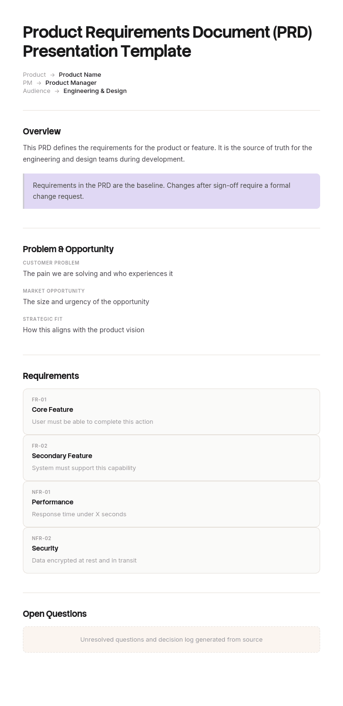Click the Strategic Fit description text
Image resolution: width=343 pixels, height=706 pixels.
(83, 330)
